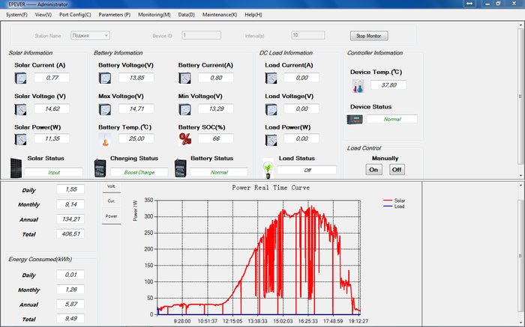Image resolution: width=525 pixels, height=327 pixels.
Task: Click the battery icon next to Charging Status
Action: click(x=100, y=167)
